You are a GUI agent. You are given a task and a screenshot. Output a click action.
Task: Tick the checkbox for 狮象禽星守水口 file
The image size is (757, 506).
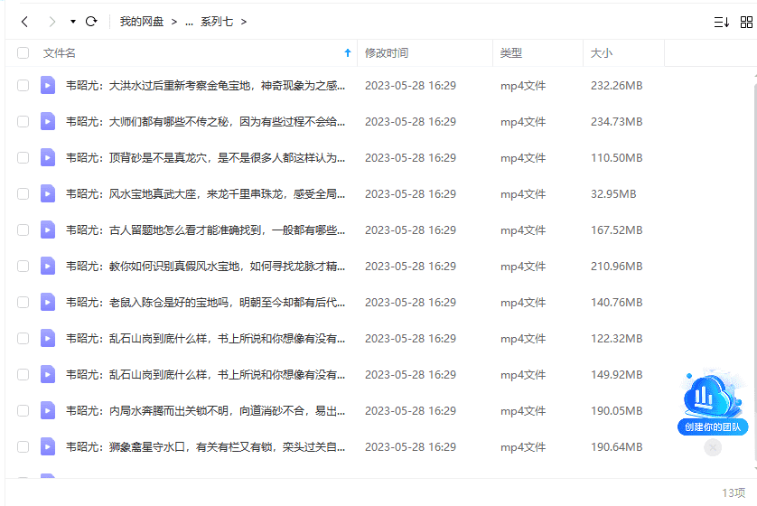pos(23,447)
